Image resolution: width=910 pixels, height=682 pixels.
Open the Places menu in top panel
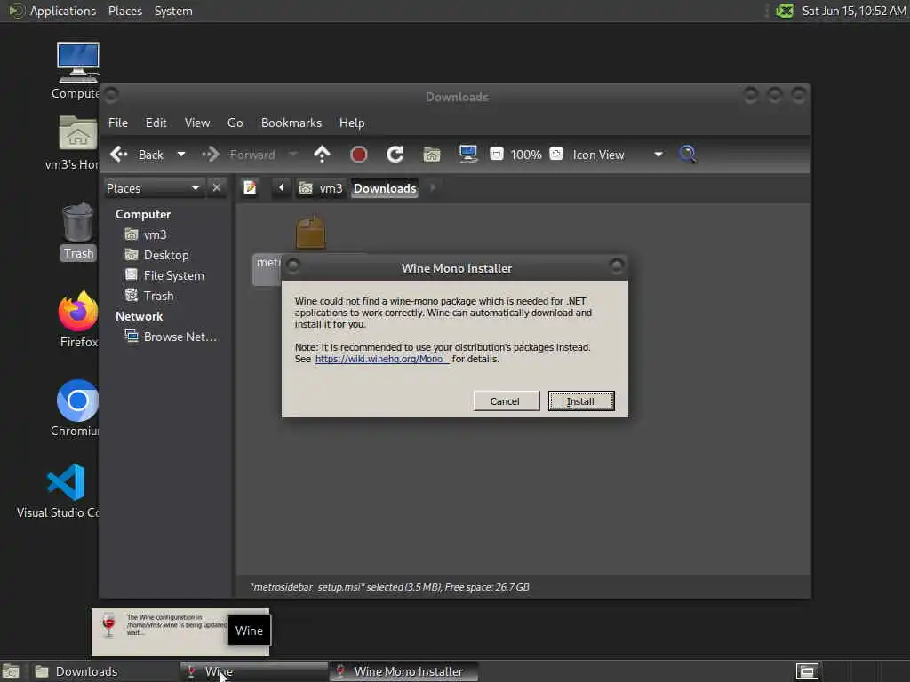click(x=124, y=11)
